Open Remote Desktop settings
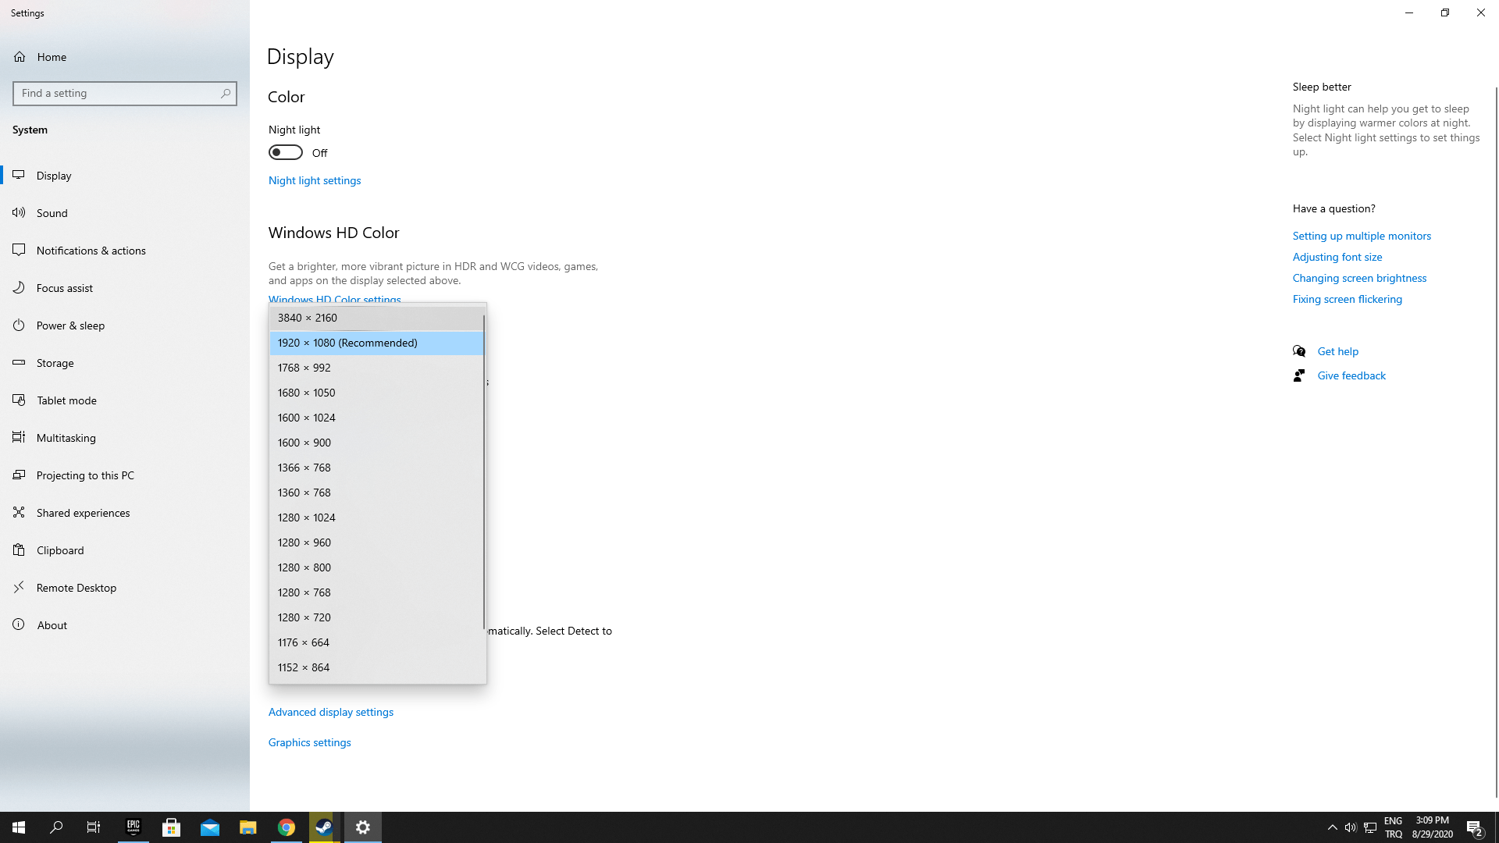Viewport: 1499px width, 843px height. [x=76, y=588]
